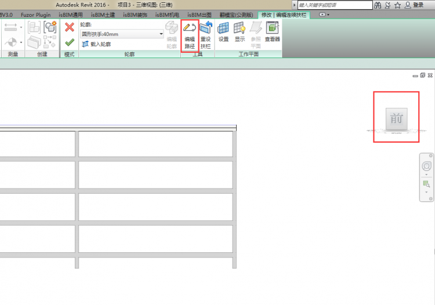Click green checkmark to finish edit mode
This screenshot has height=305, width=435.
click(70, 42)
